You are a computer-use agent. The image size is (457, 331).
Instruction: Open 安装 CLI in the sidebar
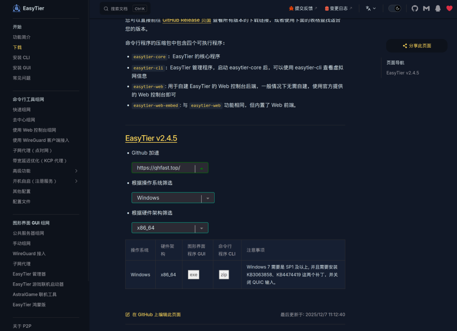point(21,58)
